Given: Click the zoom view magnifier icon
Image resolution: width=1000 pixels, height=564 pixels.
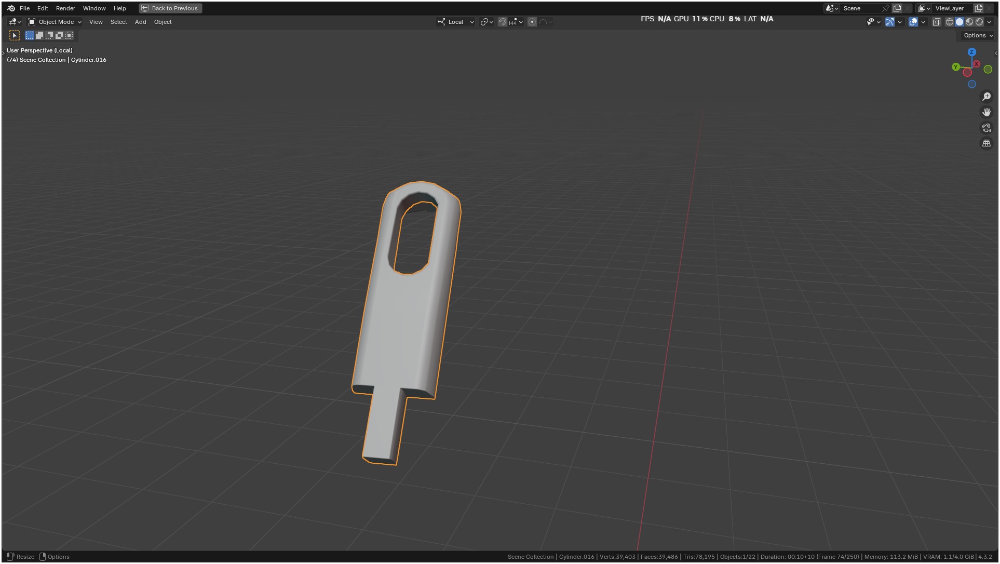Looking at the screenshot, I should 987,97.
